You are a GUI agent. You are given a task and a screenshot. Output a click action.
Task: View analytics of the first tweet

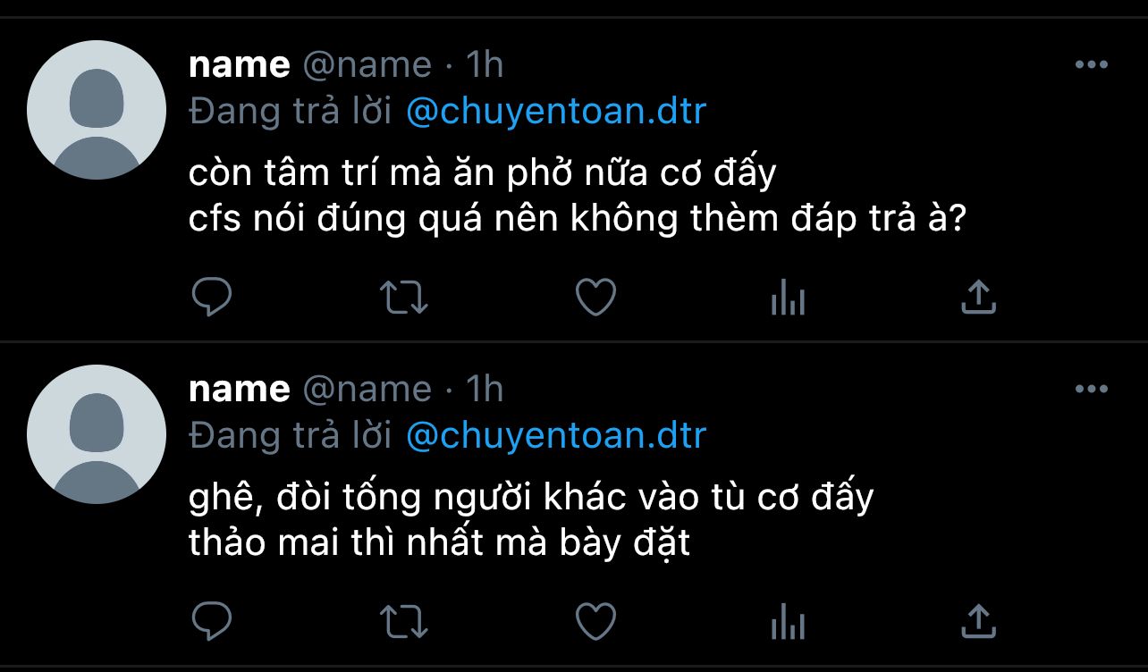pos(788,298)
